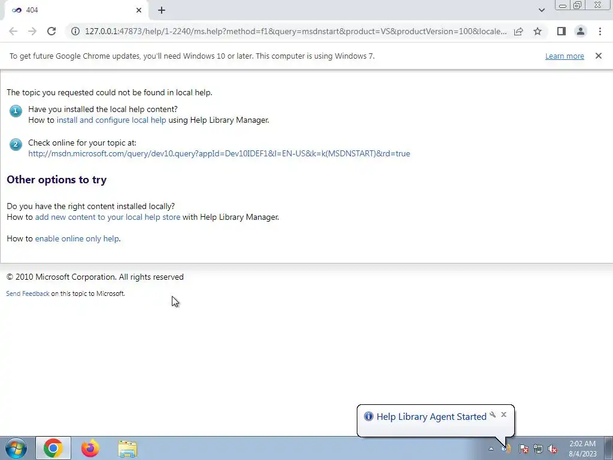The width and height of the screenshot is (613, 460).
Task: Click the copyright 2010 Microsoft Corporation text
Action: [x=95, y=277]
